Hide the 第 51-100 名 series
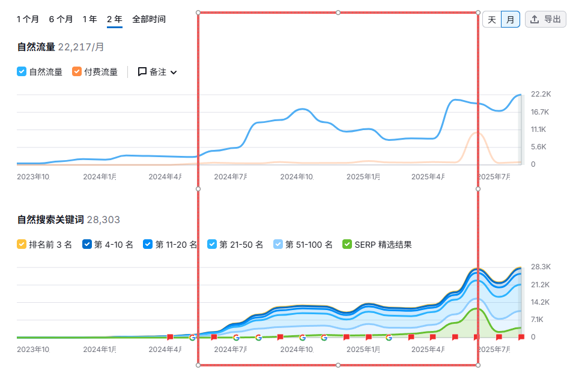This screenshot has height=370, width=570. pyautogui.click(x=278, y=245)
